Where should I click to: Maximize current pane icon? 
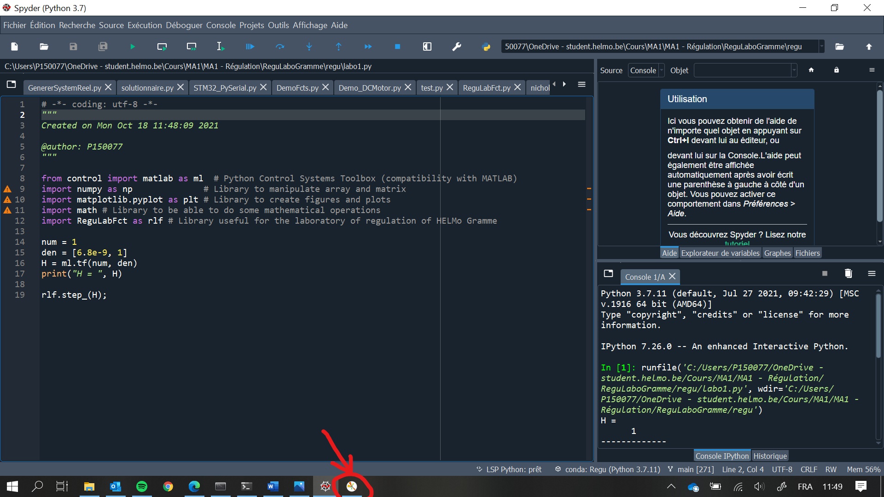point(427,46)
